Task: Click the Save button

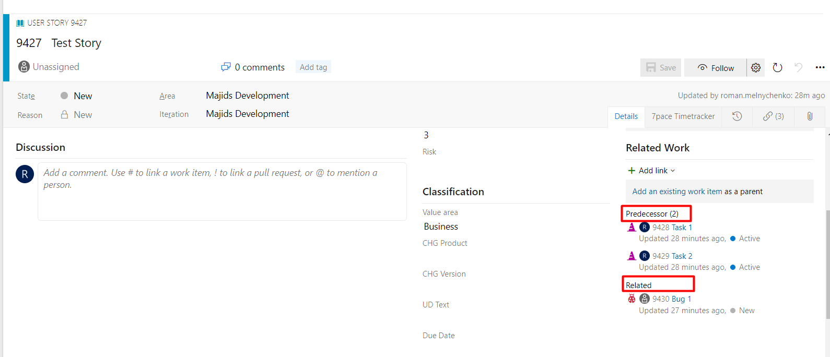Action: click(661, 68)
